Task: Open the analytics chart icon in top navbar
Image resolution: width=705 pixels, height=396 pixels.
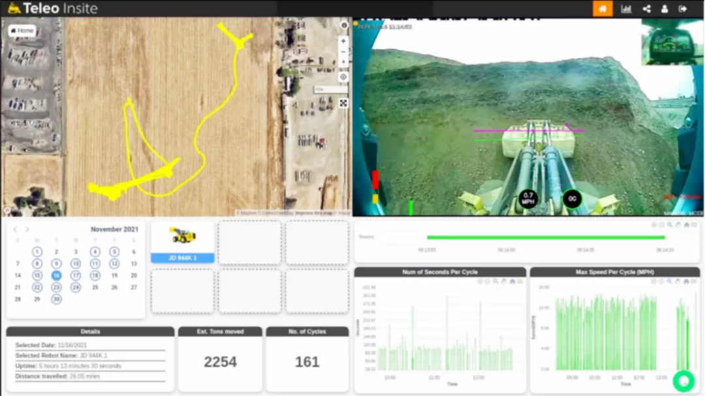Action: (x=626, y=8)
